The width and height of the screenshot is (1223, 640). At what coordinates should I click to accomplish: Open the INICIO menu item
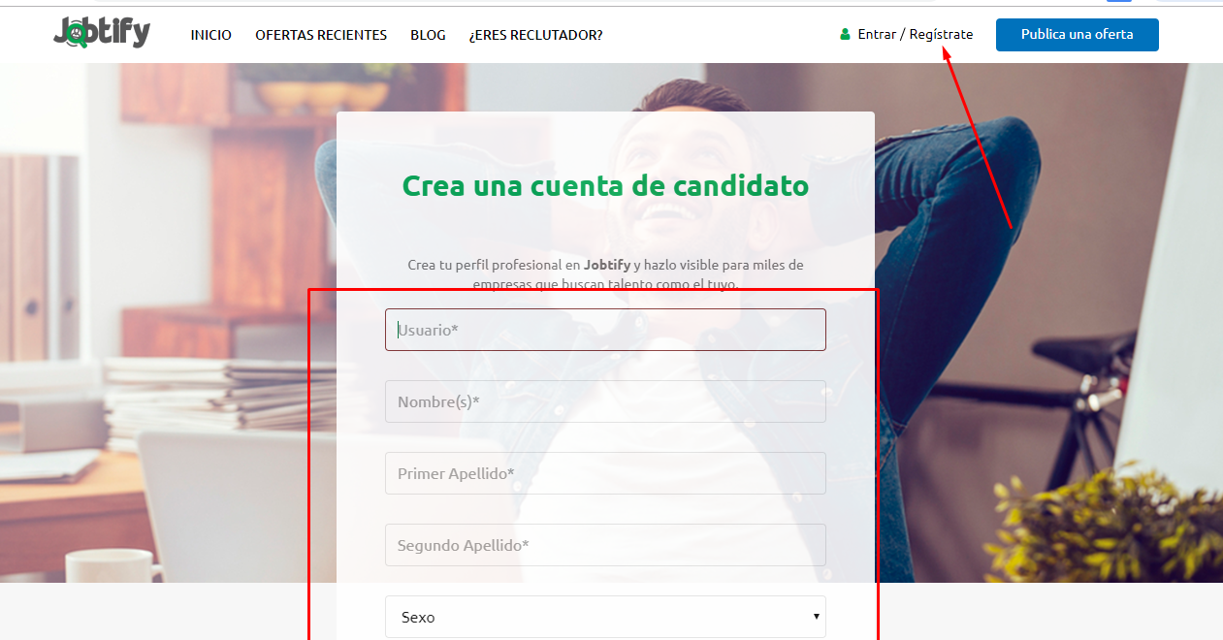(x=210, y=35)
